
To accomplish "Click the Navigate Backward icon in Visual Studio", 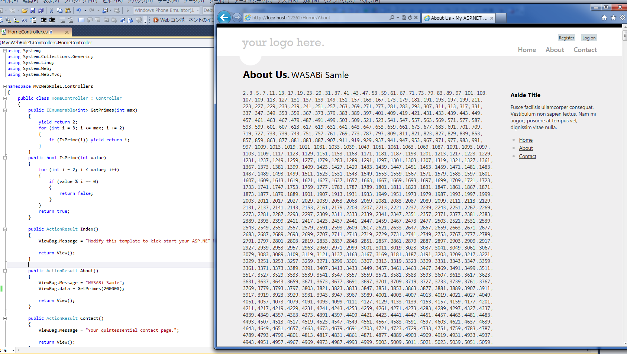I will 105,10.
